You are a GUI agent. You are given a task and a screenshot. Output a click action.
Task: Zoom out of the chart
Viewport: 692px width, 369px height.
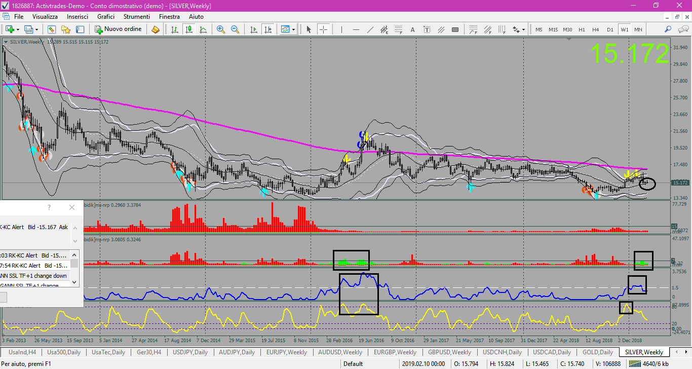[235, 29]
